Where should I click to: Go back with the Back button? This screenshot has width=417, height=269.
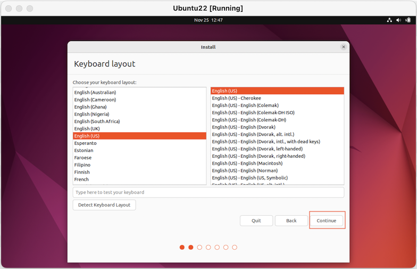[291, 221]
